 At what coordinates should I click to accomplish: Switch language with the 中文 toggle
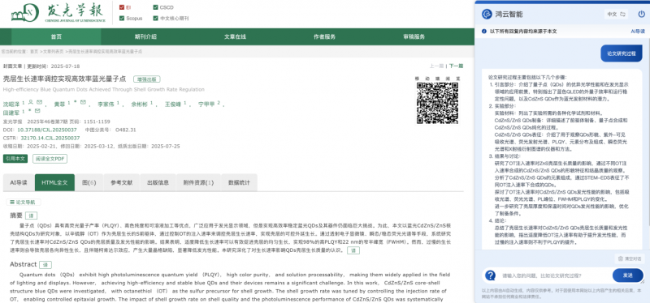616,14
